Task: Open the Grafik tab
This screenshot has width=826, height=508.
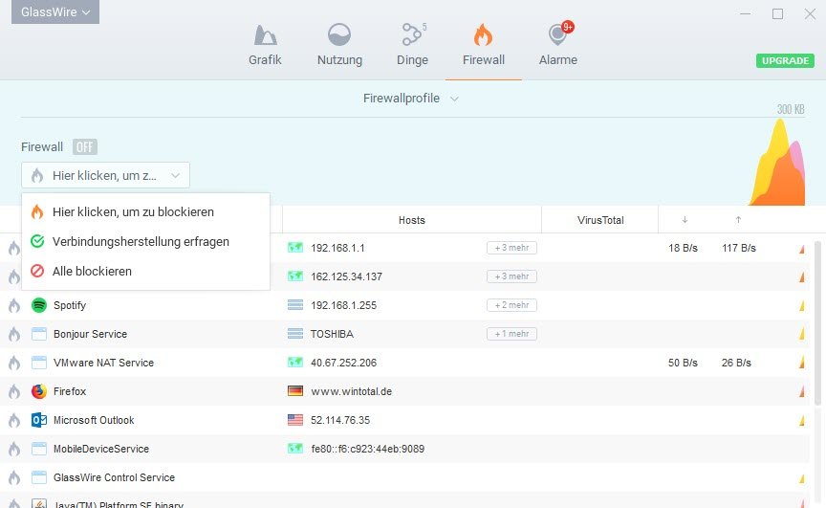Action: tap(265, 46)
